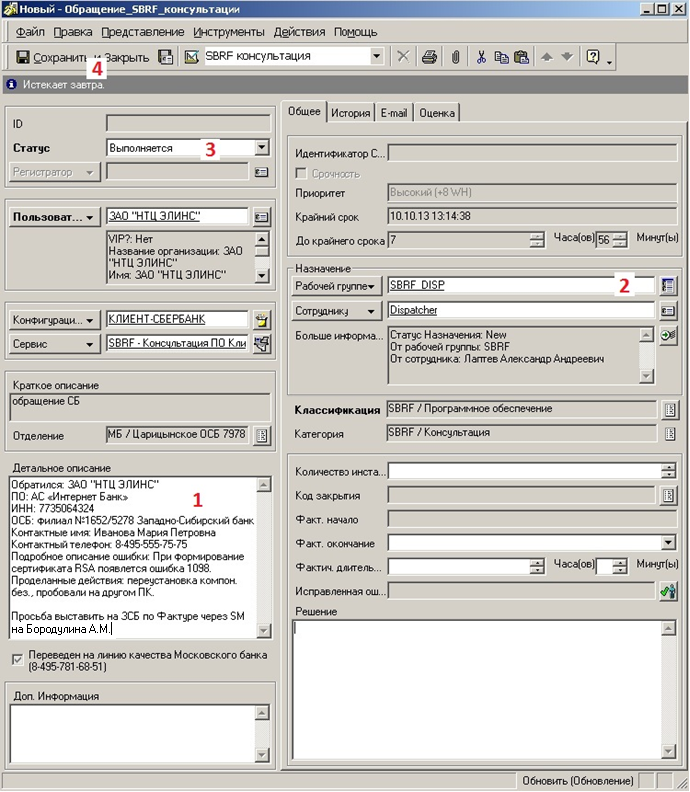Click the Фактич. длительность hours stepper
Screen dimensions: 690x792
coord(537,566)
